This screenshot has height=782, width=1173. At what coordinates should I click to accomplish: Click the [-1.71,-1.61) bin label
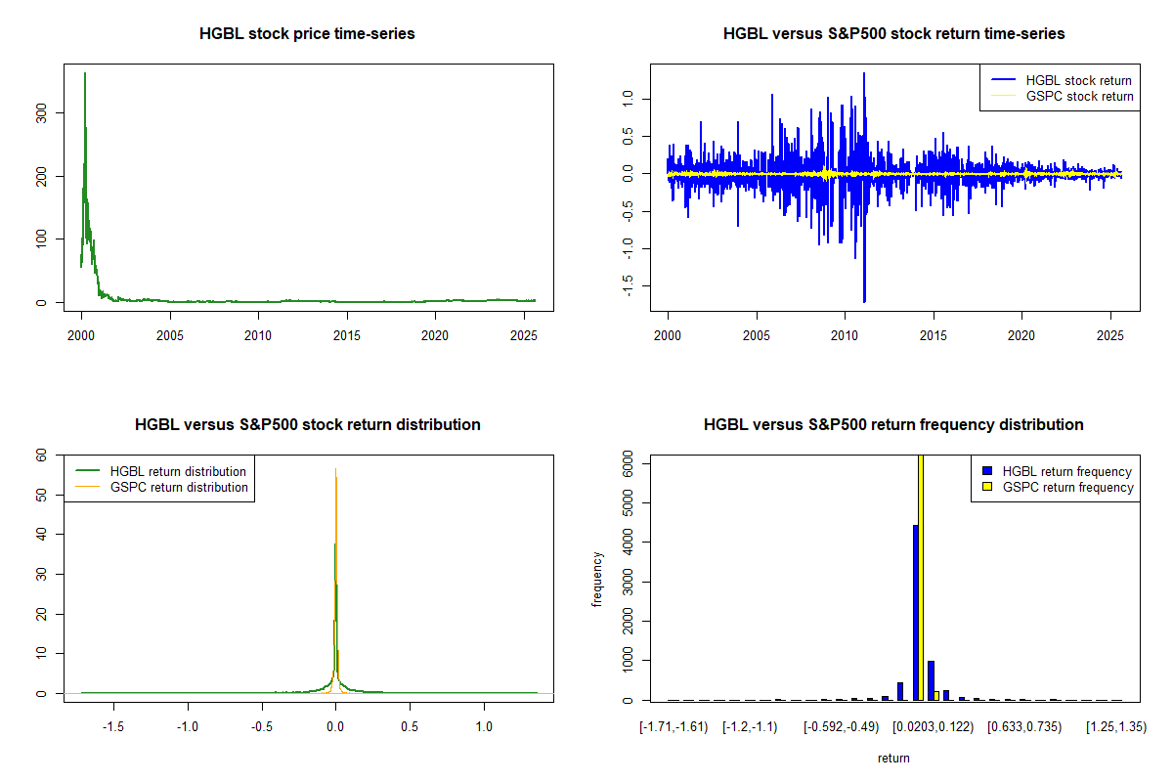pos(673,728)
